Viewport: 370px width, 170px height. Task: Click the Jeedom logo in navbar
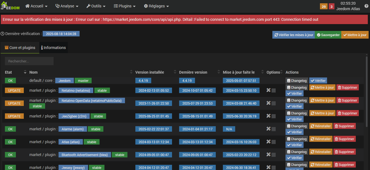point(11,6)
